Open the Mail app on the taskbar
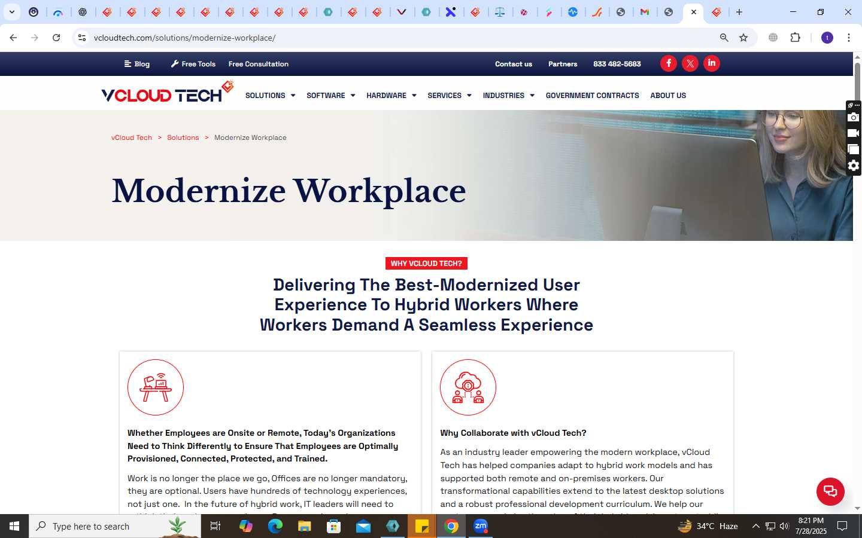This screenshot has width=862, height=538. (363, 526)
